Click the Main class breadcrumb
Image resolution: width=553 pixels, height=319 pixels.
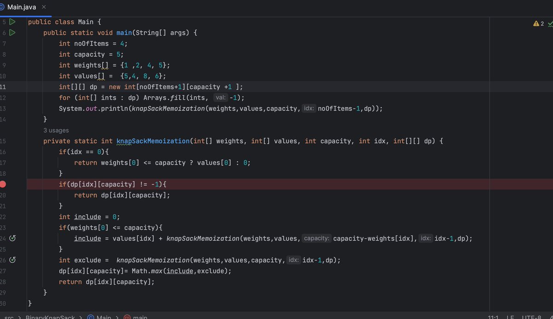point(100,317)
